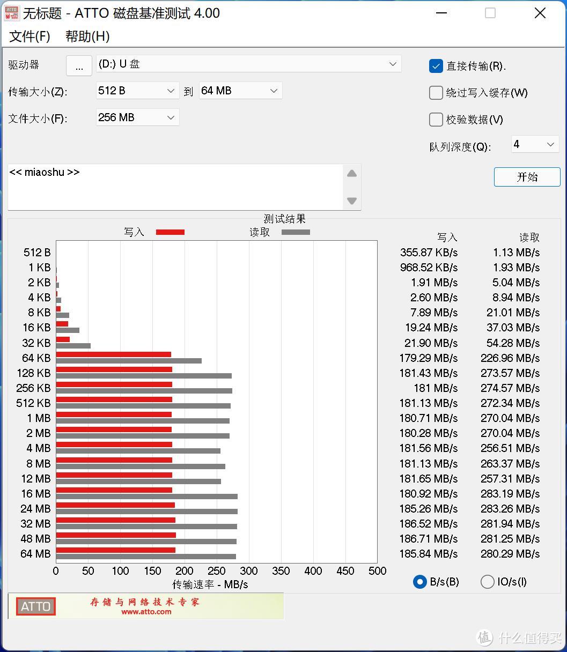Click the red 写入 legend swatch
567x652 pixels.
170,232
